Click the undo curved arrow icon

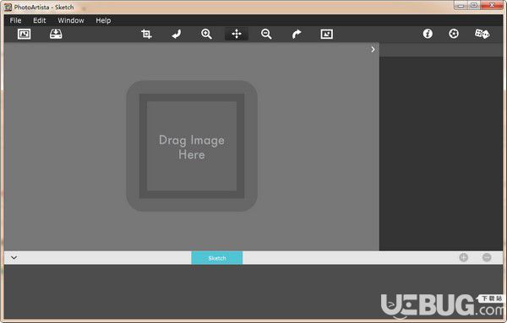177,34
